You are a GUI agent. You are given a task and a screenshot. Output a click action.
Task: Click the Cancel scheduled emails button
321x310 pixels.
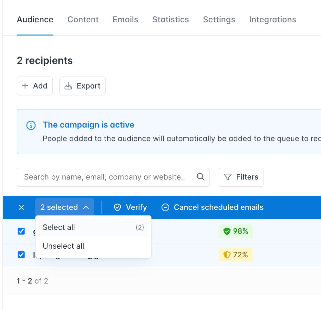tap(212, 207)
